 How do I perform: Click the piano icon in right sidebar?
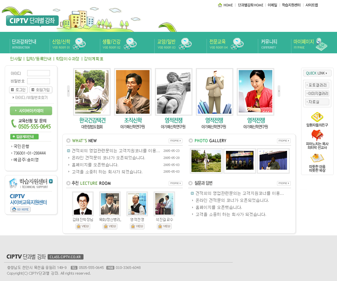point(317,135)
